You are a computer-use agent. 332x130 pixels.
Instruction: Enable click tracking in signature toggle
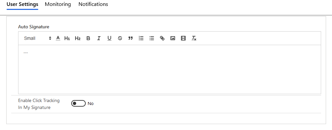click(78, 103)
